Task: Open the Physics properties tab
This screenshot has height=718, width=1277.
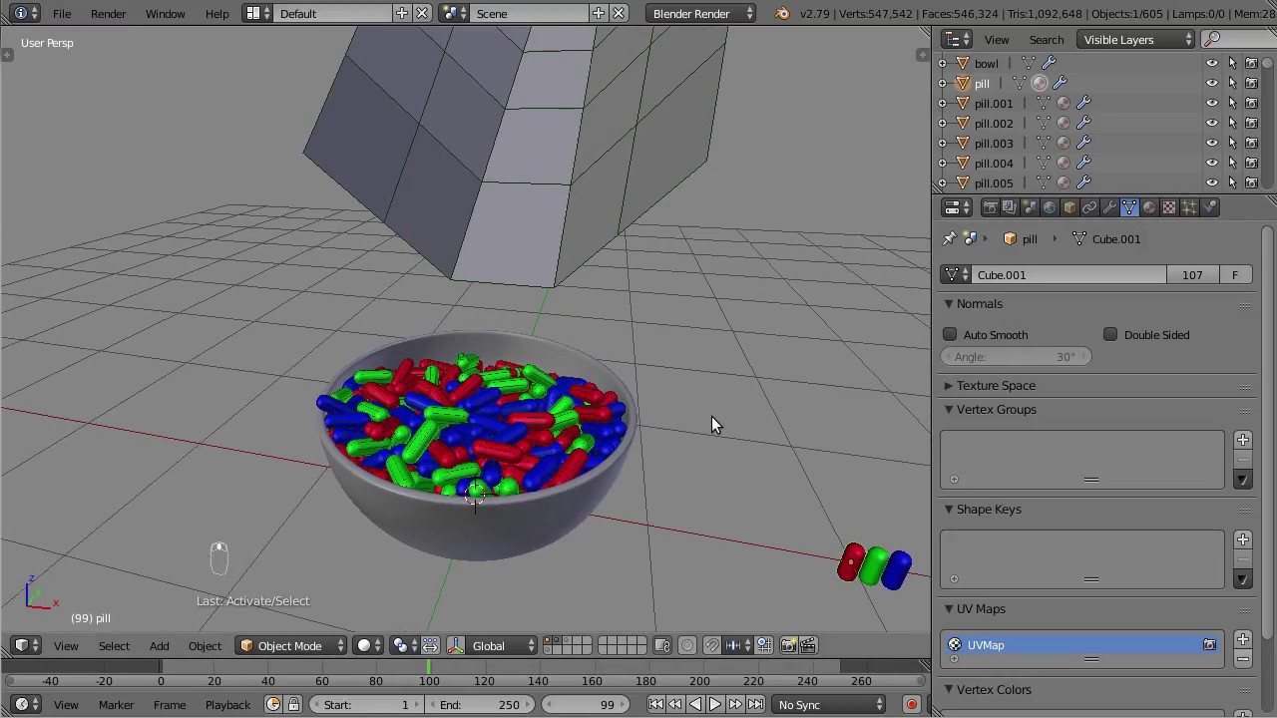Action: click(x=1209, y=206)
